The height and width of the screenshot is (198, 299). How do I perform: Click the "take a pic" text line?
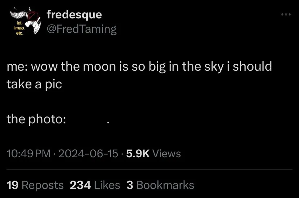point(34,84)
